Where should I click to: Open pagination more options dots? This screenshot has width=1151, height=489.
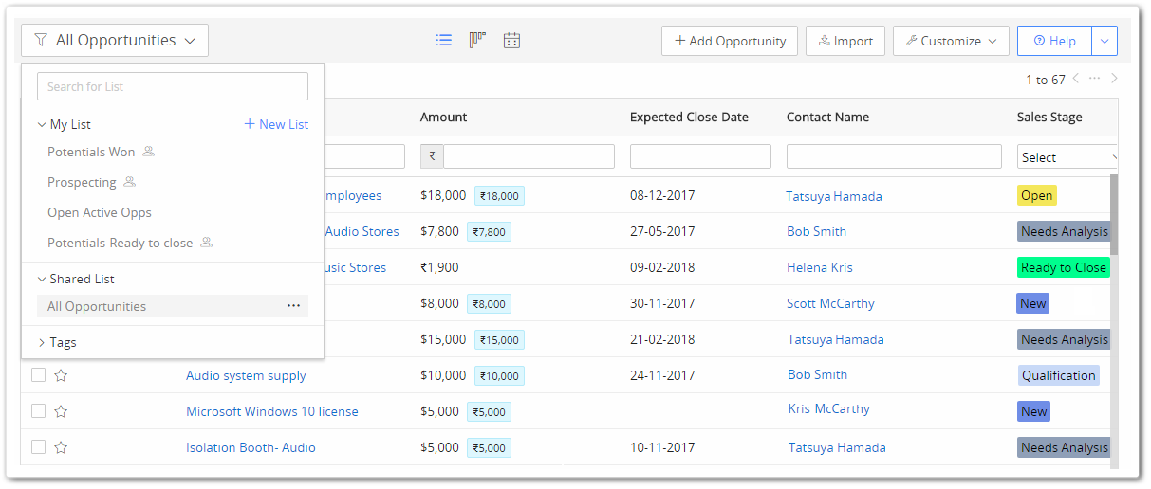1095,79
